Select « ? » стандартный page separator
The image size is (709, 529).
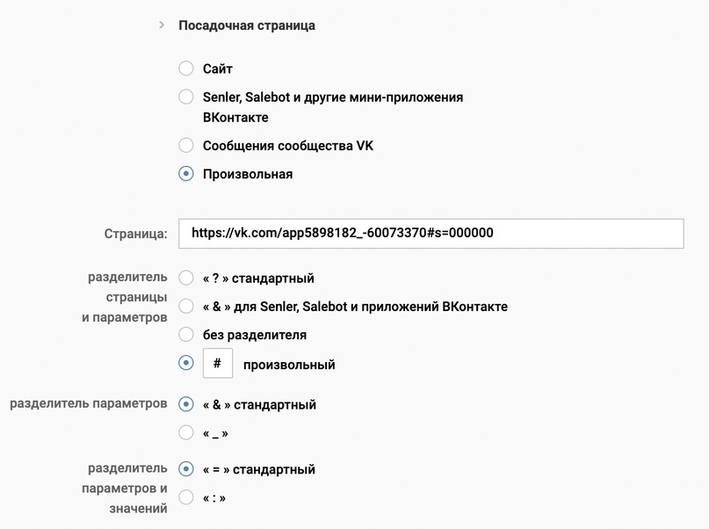click(185, 277)
